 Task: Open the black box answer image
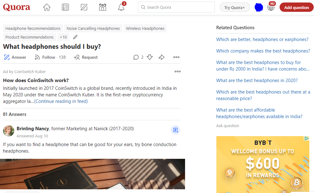pos(92,174)
